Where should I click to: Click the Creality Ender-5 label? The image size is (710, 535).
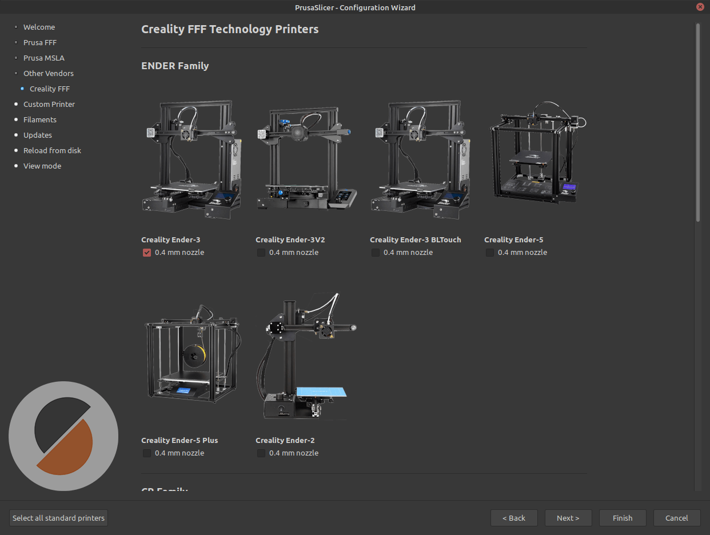tap(514, 239)
